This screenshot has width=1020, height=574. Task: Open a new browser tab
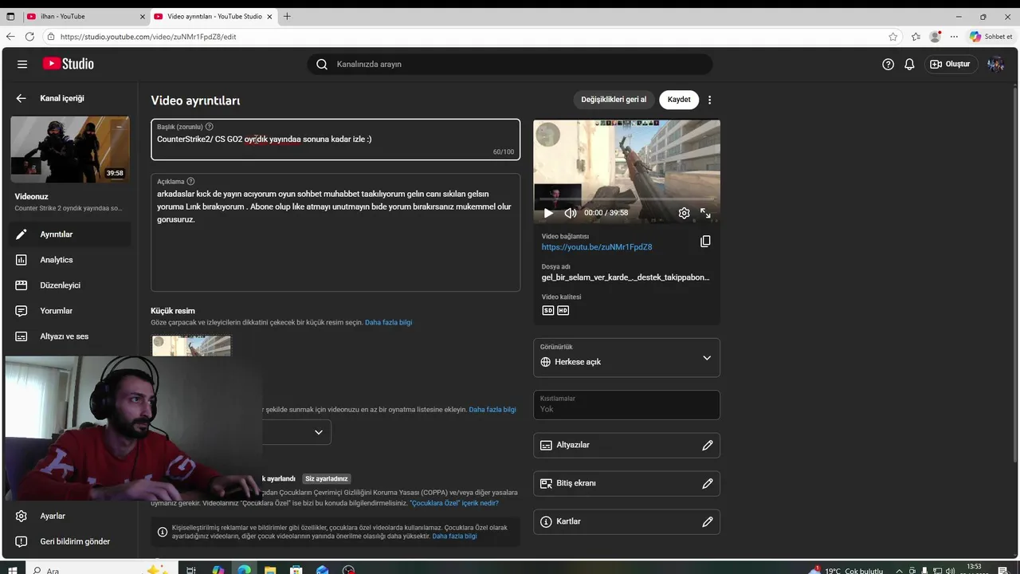[287, 16]
